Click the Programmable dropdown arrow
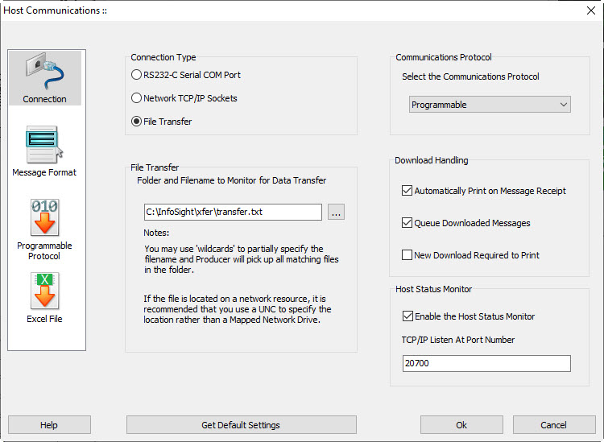Viewport: 604px width, 442px height. point(564,105)
